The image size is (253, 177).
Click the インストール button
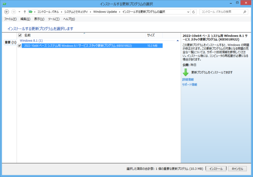pyautogui.click(x=216, y=169)
